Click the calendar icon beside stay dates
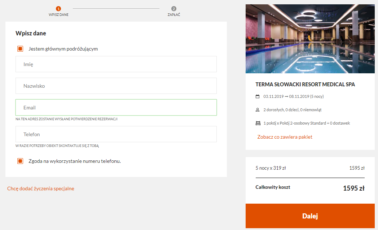Viewport: 378px width, 230px height. click(258, 96)
